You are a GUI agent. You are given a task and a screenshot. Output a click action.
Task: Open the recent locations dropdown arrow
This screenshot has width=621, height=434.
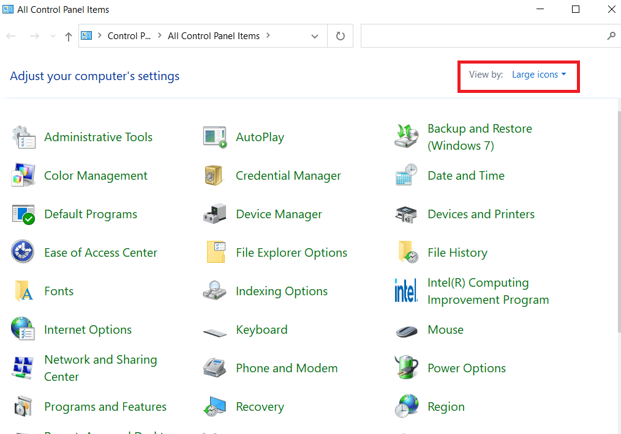[x=53, y=36]
